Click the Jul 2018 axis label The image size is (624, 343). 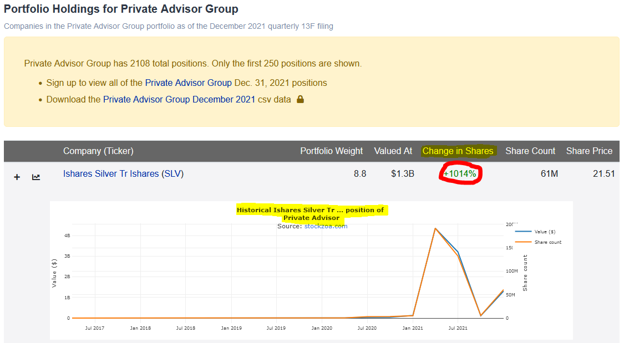pyautogui.click(x=185, y=328)
